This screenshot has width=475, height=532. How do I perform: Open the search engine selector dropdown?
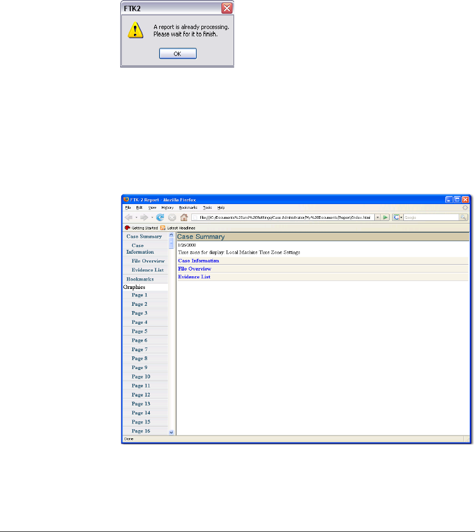click(x=398, y=217)
